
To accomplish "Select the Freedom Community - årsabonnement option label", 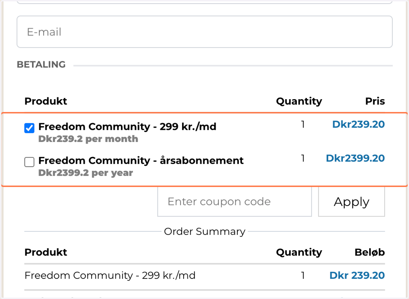I will (x=141, y=160).
